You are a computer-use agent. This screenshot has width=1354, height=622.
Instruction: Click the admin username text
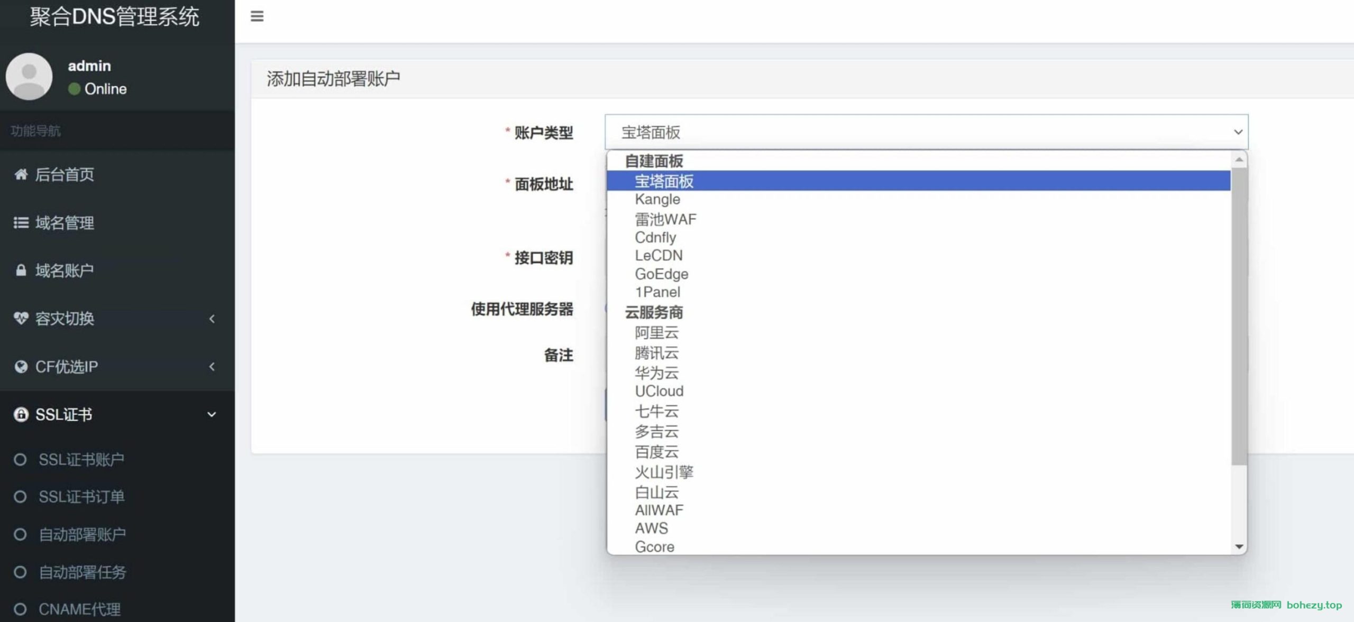coord(89,66)
